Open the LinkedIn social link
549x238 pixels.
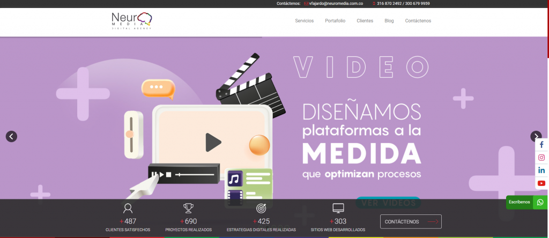[541, 170]
